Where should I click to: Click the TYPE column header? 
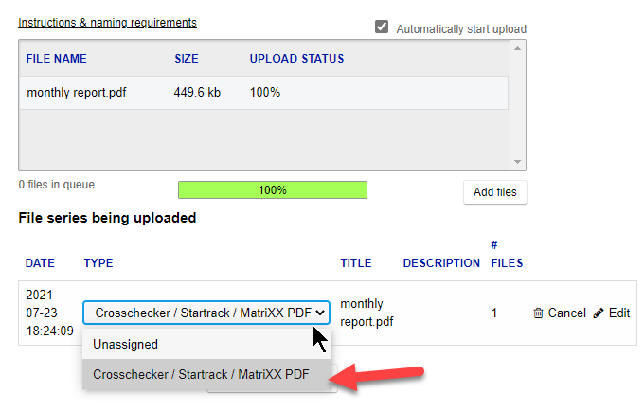pyautogui.click(x=98, y=262)
